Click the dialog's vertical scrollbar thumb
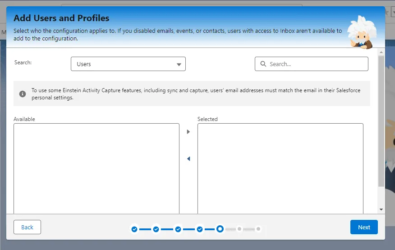The width and height of the screenshot is (395, 250). pos(381,121)
